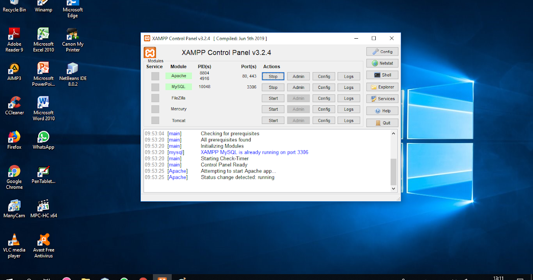This screenshot has width=533, height=280.
Task: Start the Tomcat module
Action: 273,120
